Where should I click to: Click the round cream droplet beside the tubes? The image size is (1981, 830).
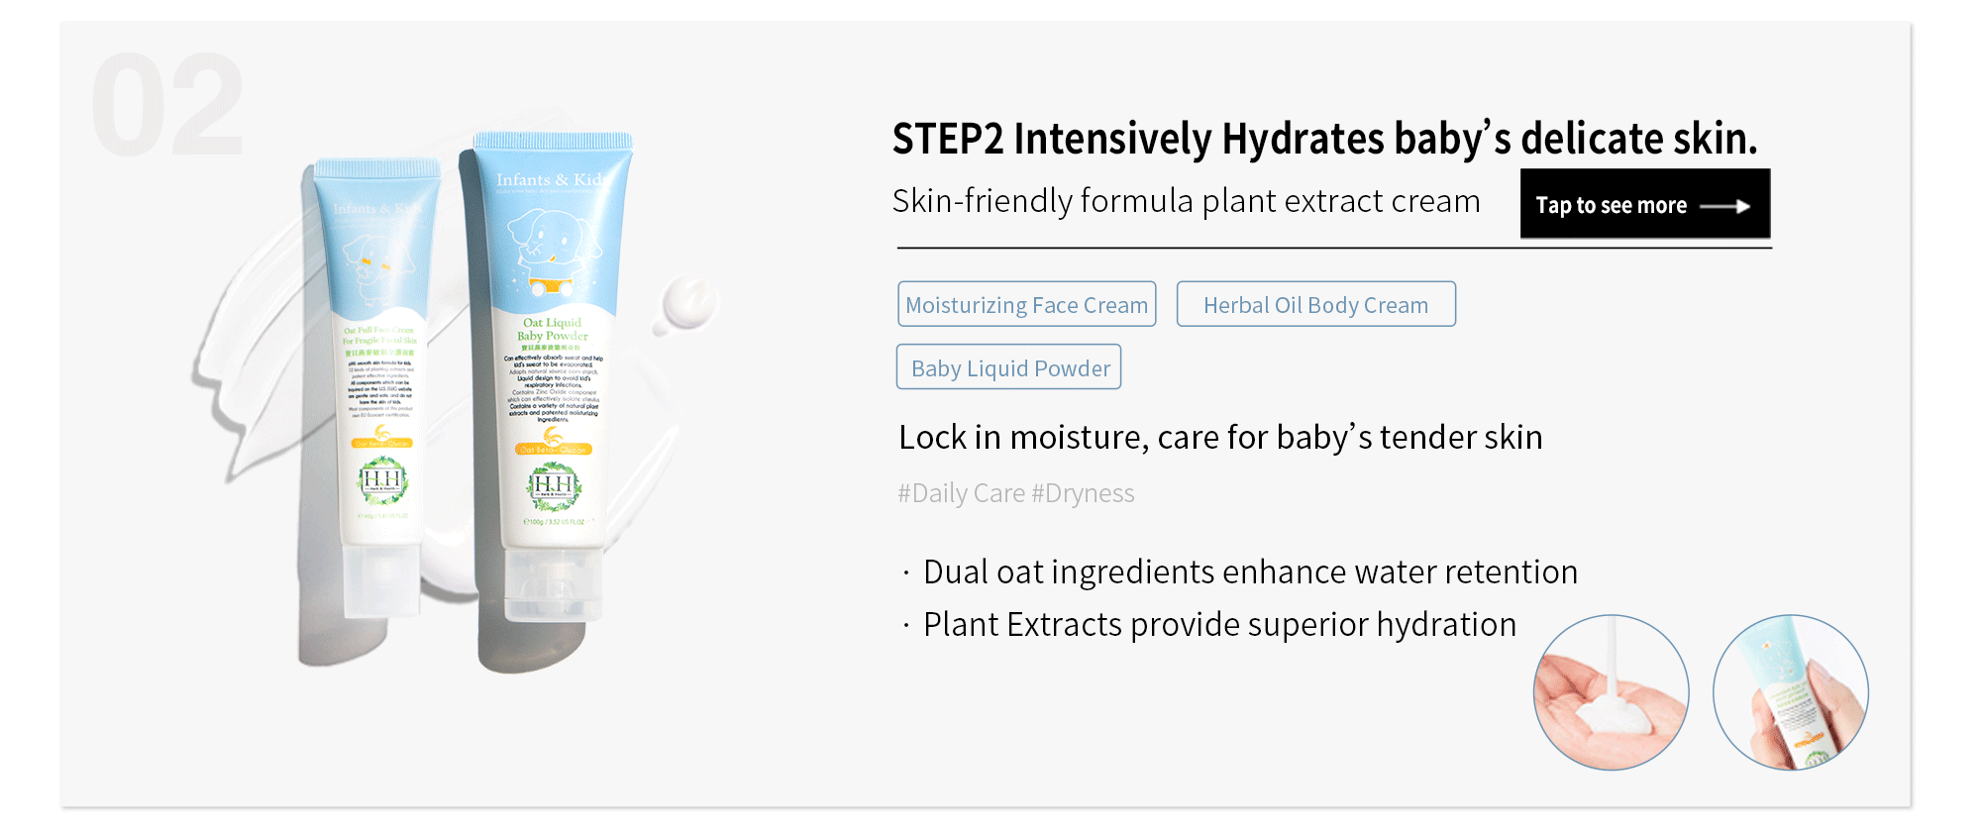(x=688, y=303)
